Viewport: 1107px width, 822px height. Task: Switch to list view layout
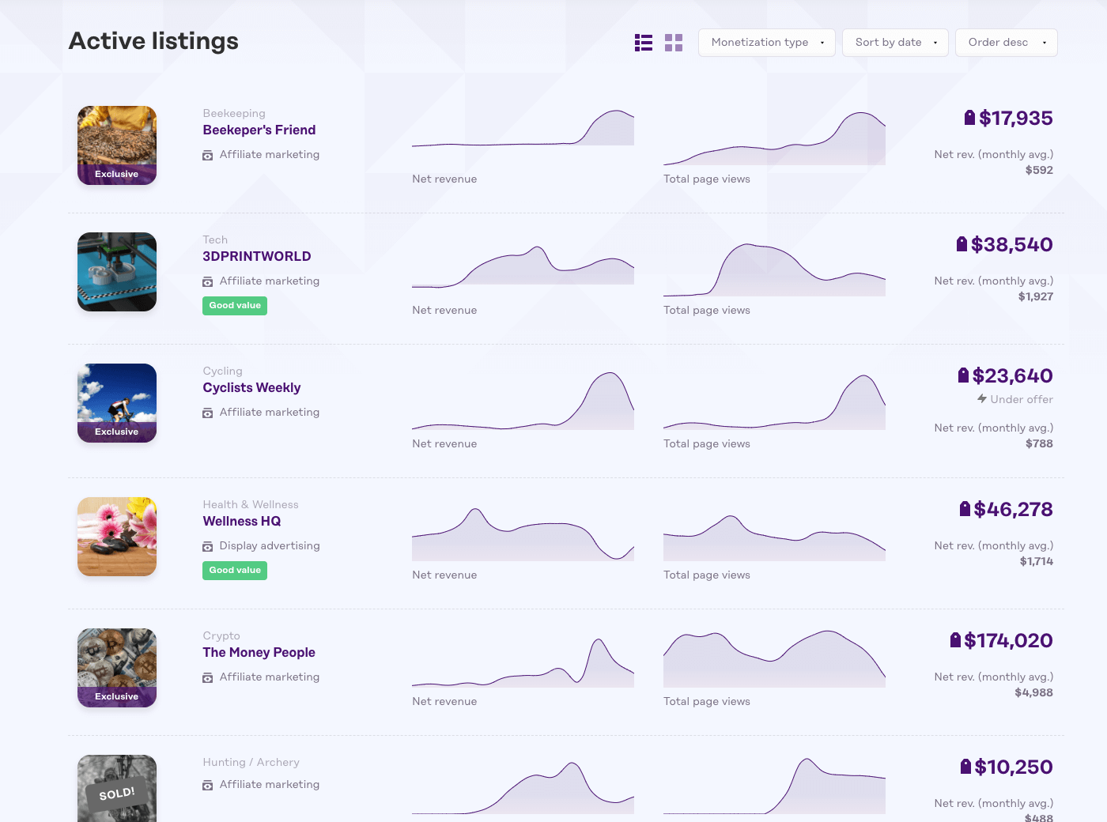point(644,43)
